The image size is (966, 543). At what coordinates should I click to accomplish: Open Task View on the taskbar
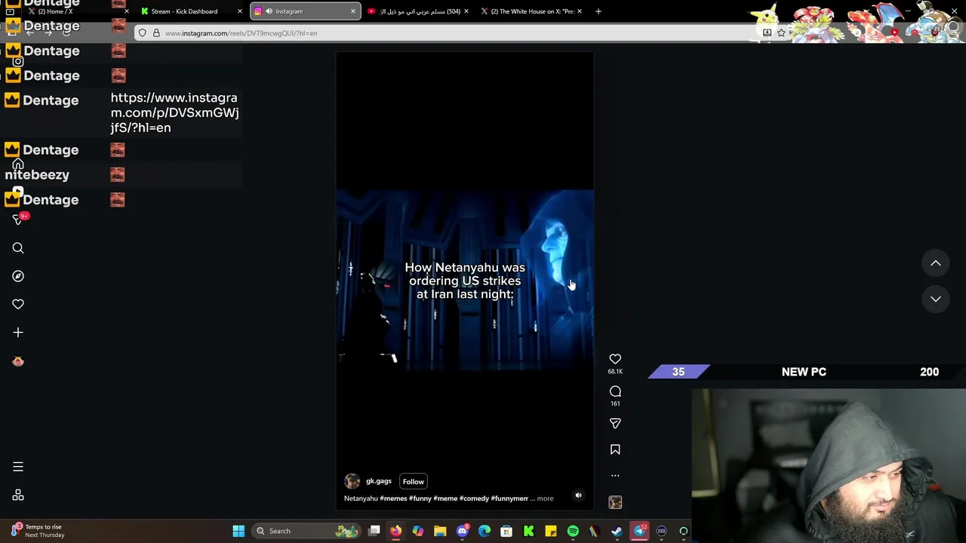click(x=374, y=531)
